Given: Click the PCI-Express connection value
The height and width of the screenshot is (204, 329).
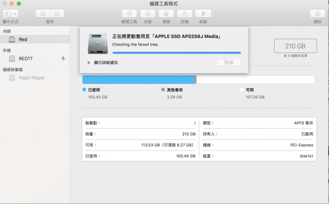Looking at the screenshot, I should click(x=302, y=145).
